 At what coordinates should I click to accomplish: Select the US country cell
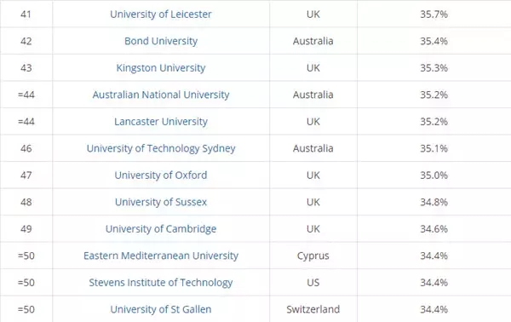coord(313,283)
